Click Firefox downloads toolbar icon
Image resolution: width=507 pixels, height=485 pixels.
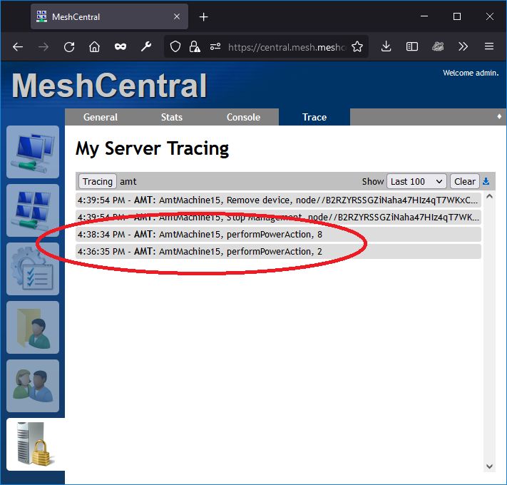click(x=386, y=46)
